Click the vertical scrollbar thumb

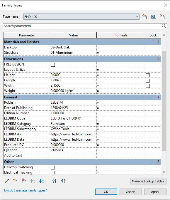164,101
